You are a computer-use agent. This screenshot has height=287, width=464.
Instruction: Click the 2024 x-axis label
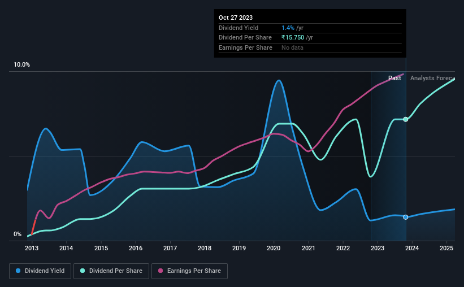[412, 248]
